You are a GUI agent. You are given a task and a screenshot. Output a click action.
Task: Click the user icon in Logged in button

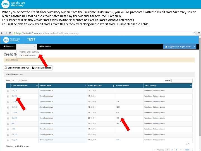click(x=166, y=47)
